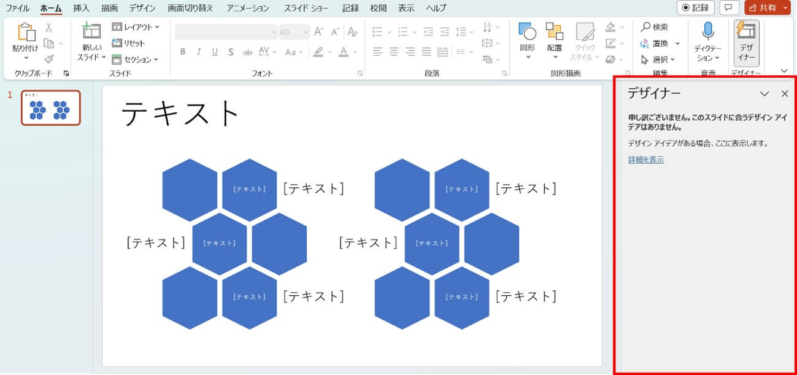The height and width of the screenshot is (375, 797).
Task: Switch to the 校閲 tab
Action: tap(379, 9)
